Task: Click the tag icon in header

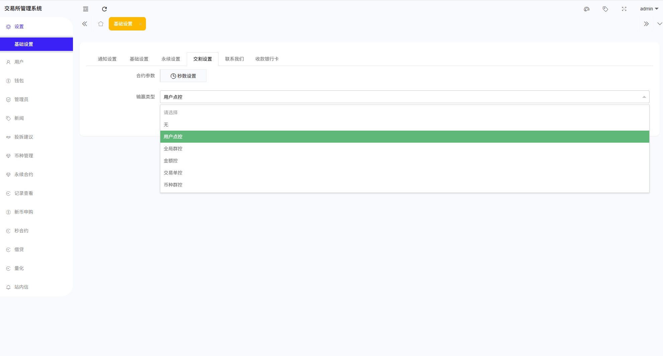Action: click(x=605, y=9)
